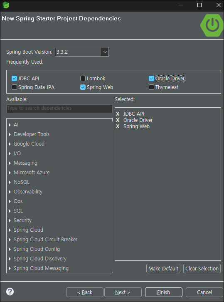Expand the Google Cloud arrow
This screenshot has width=224, height=302.
[10, 144]
